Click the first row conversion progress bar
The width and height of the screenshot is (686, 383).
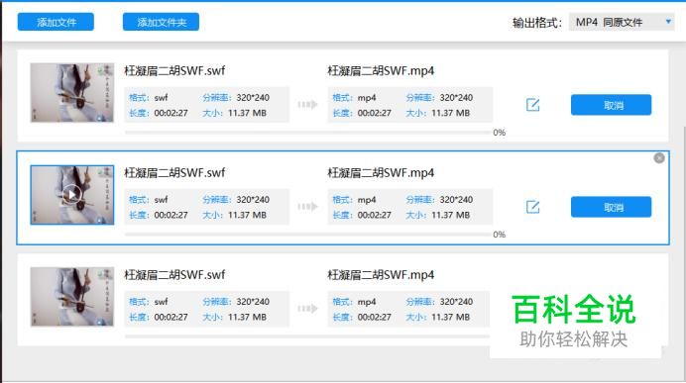(307, 132)
